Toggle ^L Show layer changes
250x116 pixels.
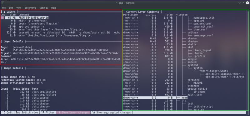pos(73,113)
